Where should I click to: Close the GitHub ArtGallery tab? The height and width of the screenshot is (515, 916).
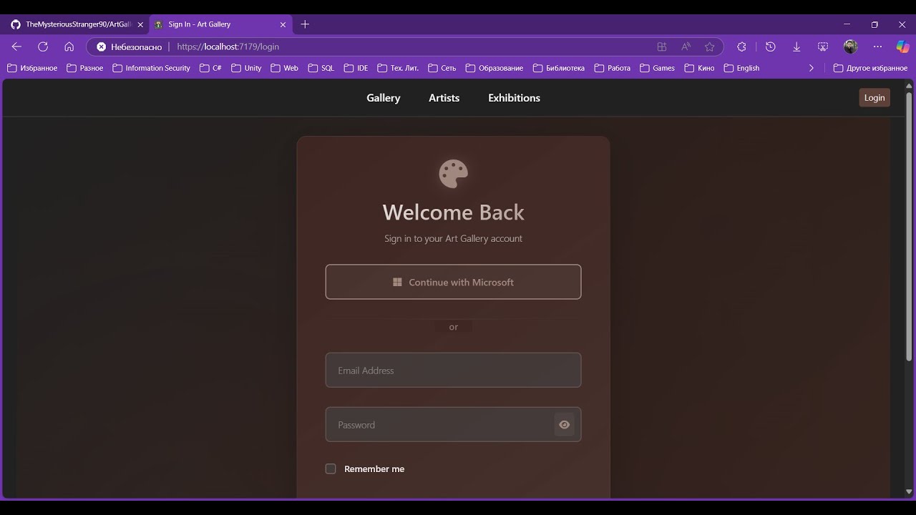tap(140, 24)
